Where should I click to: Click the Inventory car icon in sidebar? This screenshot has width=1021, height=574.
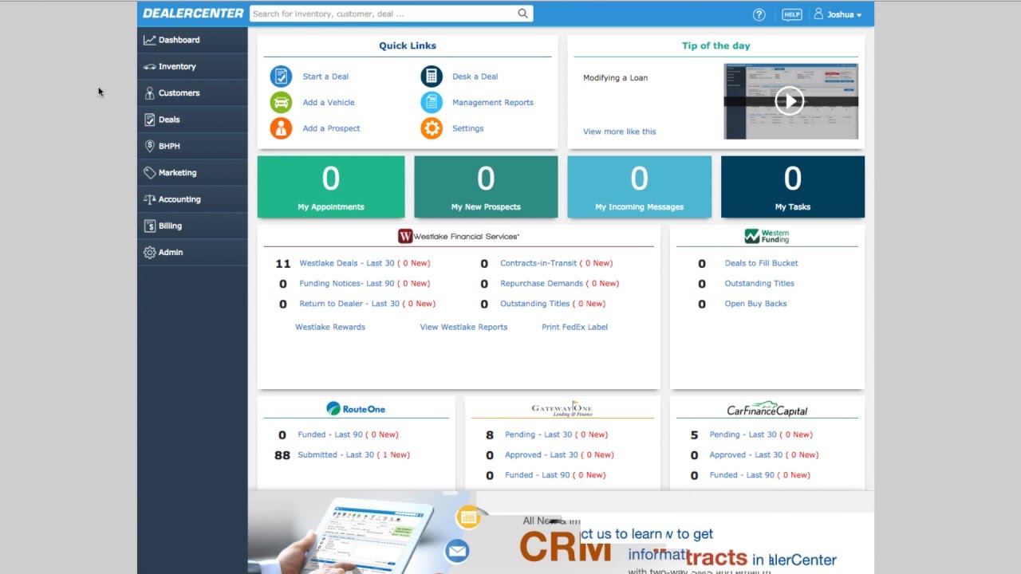coord(149,67)
